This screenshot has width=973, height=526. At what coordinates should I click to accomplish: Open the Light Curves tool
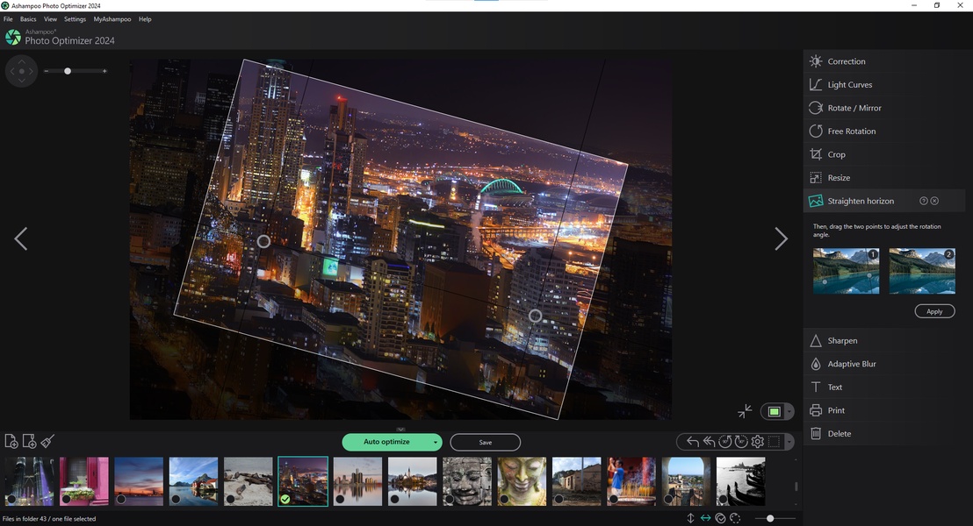click(x=849, y=85)
